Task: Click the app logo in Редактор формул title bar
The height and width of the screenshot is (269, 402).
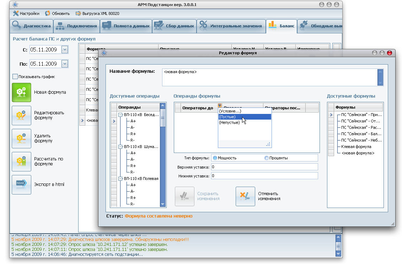Action: tap(104, 53)
